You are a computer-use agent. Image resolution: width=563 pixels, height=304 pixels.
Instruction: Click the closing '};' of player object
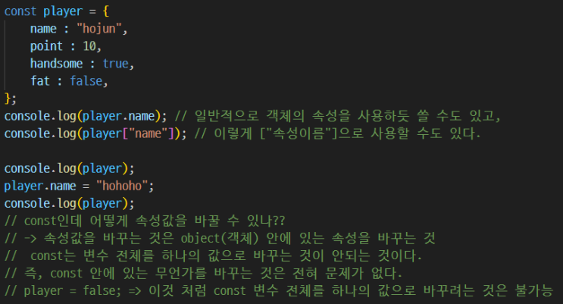(x=10, y=98)
